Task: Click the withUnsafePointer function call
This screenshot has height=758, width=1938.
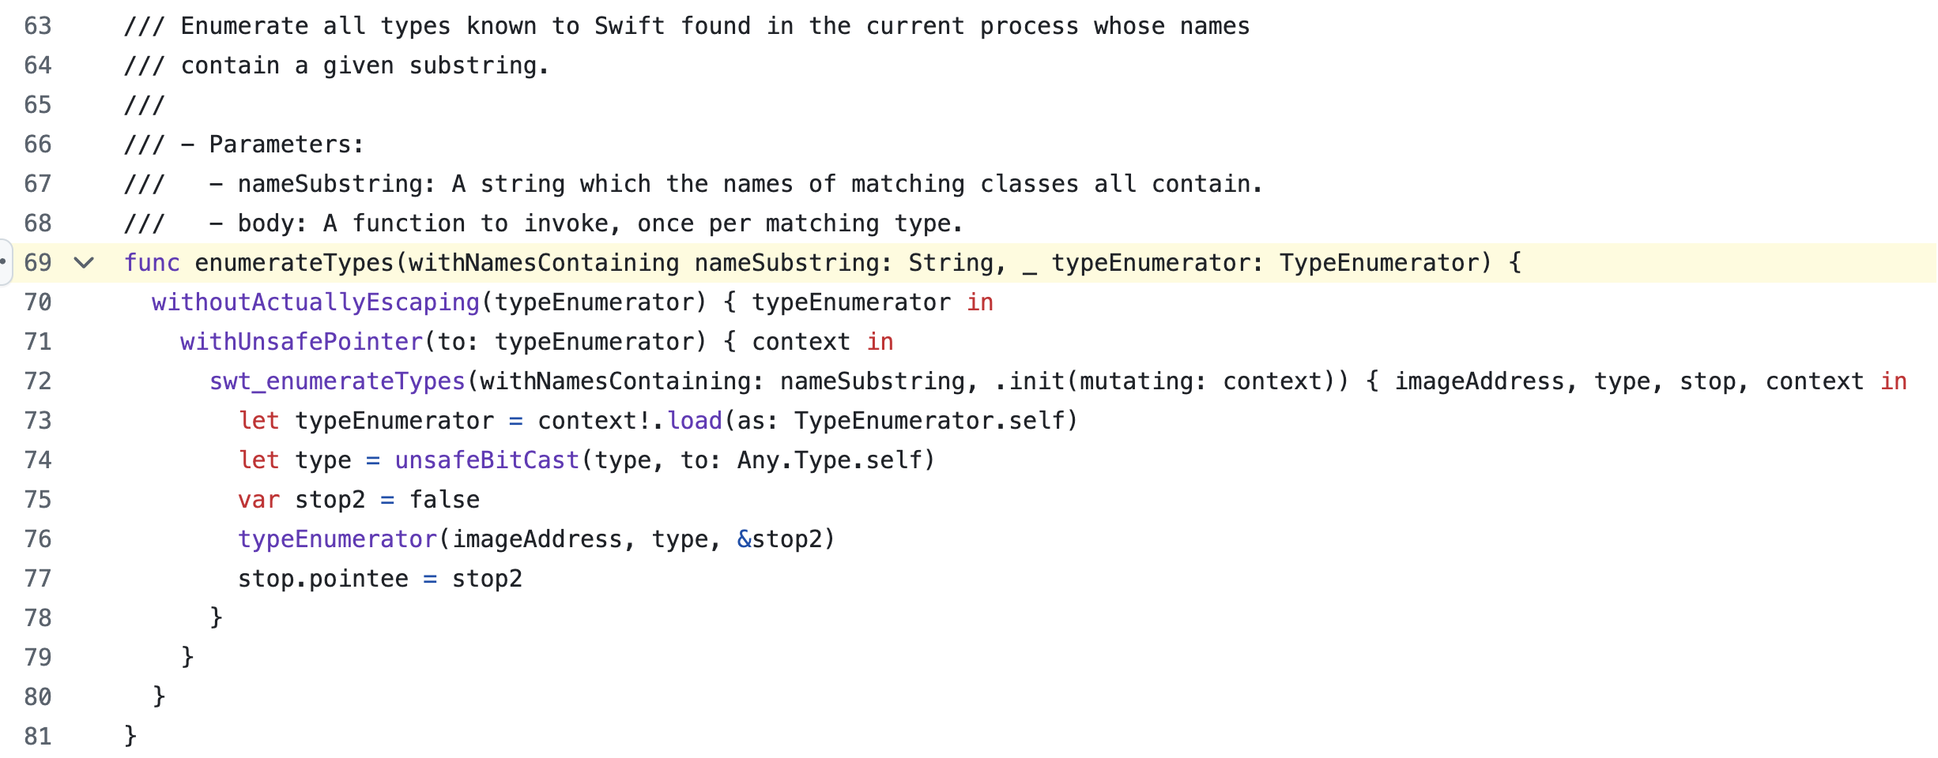Action: pos(302,342)
